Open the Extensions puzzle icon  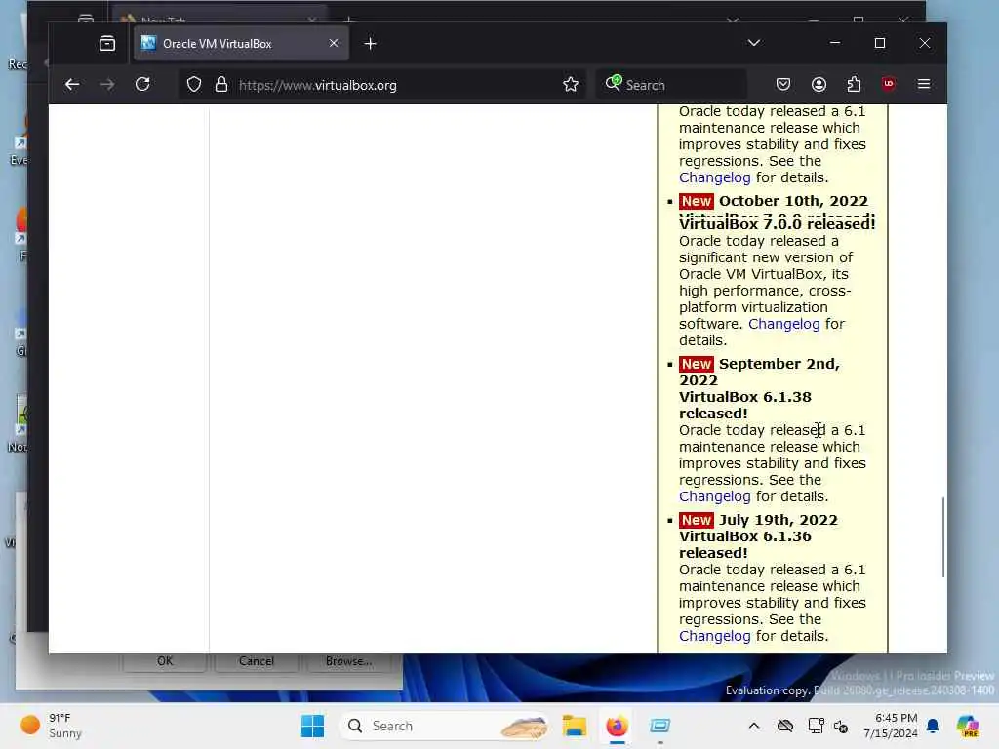click(x=854, y=84)
